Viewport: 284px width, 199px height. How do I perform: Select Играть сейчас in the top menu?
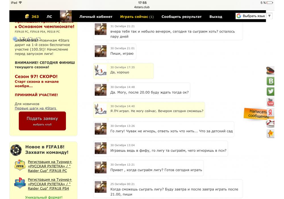pyautogui.click(x=137, y=17)
